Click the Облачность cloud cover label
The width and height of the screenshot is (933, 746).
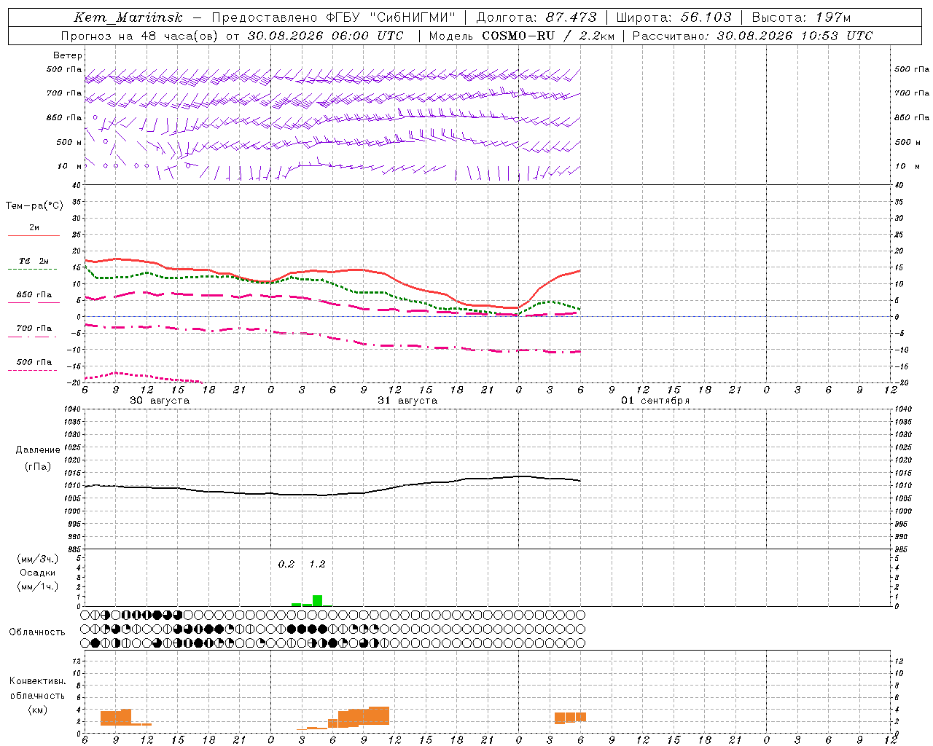point(37,632)
